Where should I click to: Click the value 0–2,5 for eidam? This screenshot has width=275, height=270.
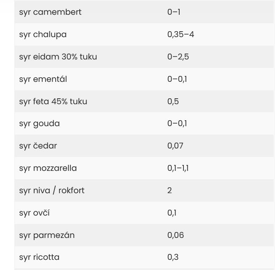coord(178,57)
